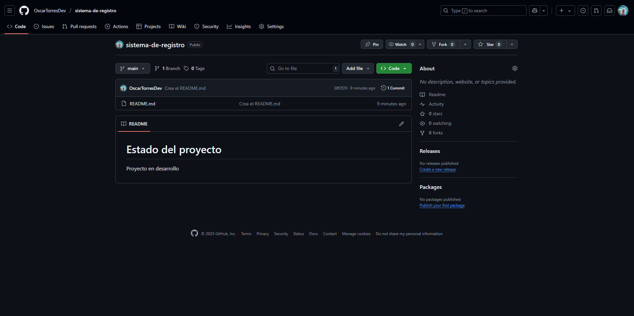Open the global navigation hamburger menu

10,11
